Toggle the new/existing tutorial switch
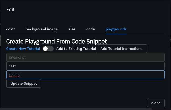 [48, 49]
